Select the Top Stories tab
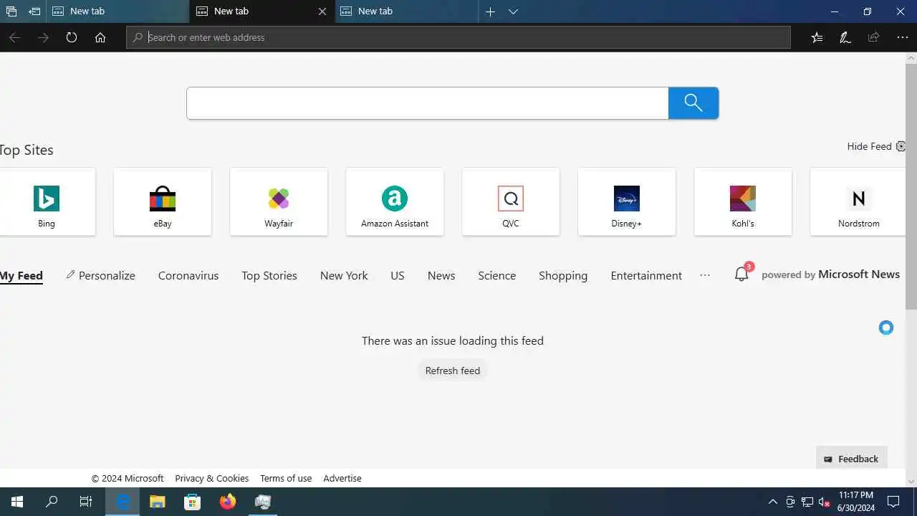 [x=269, y=275]
